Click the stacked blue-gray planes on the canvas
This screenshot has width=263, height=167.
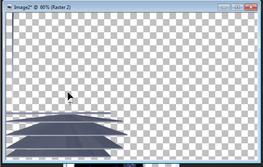click(x=67, y=135)
